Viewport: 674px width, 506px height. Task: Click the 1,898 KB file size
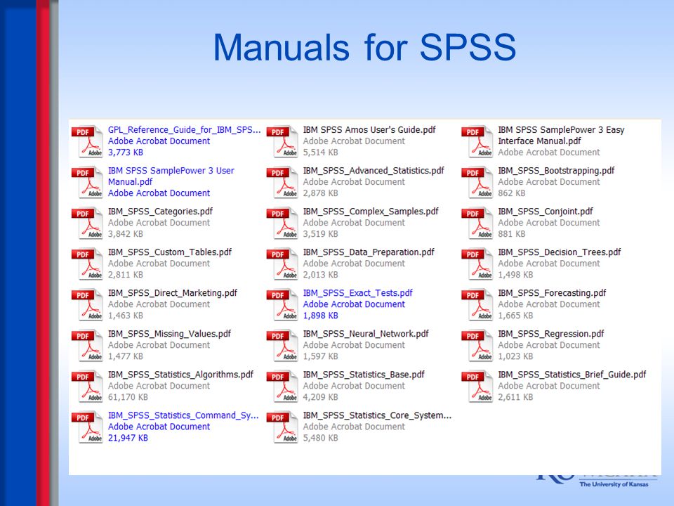click(x=320, y=316)
